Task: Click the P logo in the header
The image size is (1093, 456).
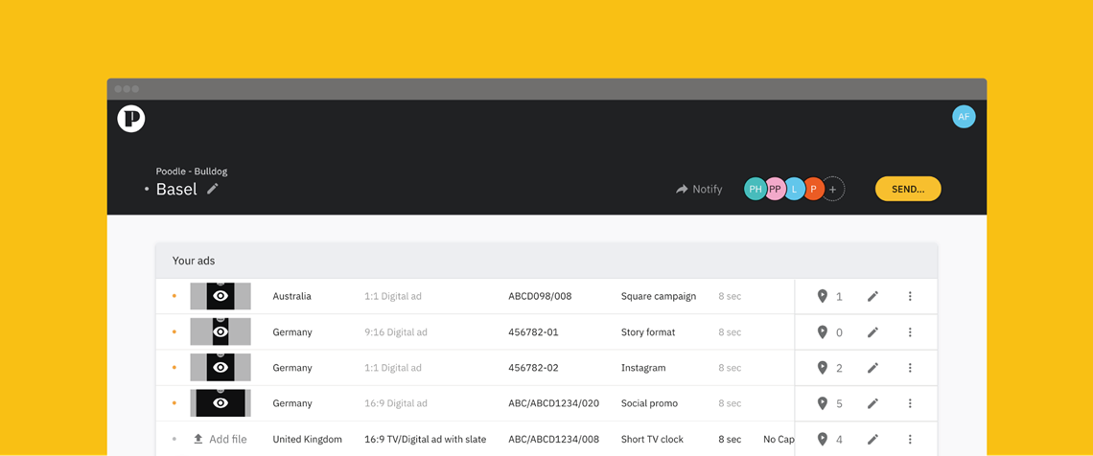Action: (131, 119)
